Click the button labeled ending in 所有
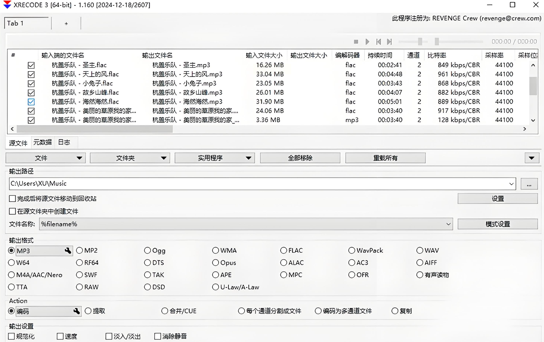544x342 pixels. (x=385, y=158)
